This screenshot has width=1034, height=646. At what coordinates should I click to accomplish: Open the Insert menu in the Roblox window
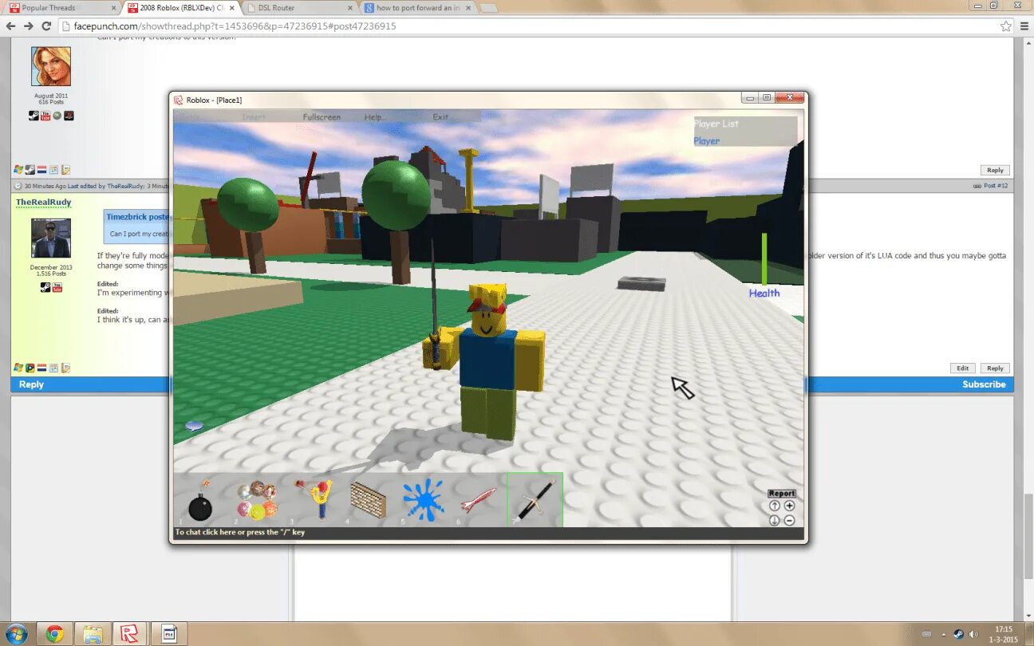click(254, 117)
